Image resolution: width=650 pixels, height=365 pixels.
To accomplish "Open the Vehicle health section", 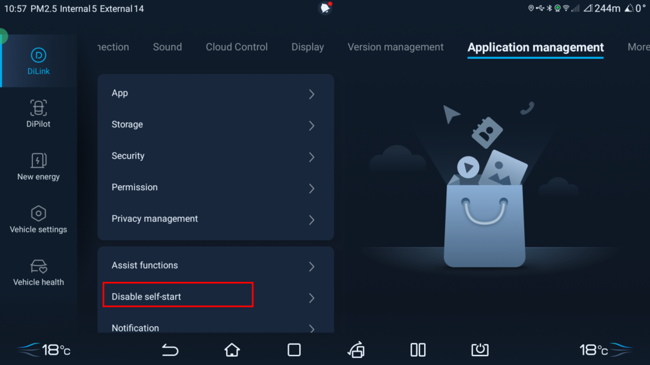I will coord(38,272).
